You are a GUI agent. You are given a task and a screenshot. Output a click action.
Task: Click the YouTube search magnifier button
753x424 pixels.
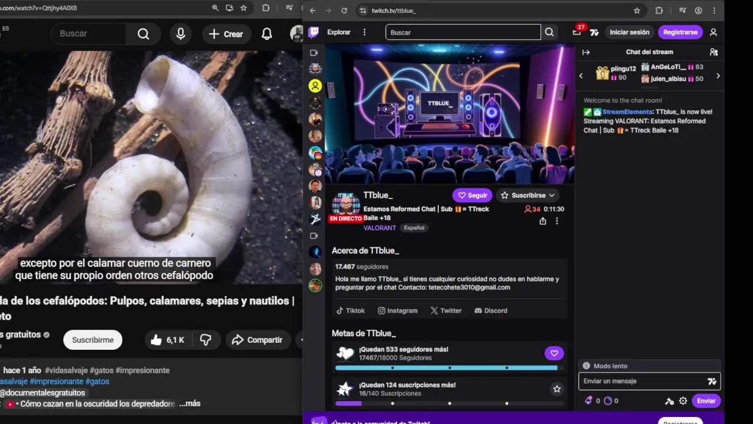[x=143, y=34]
